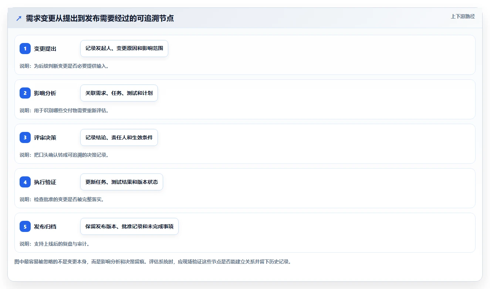Click the step number 2 badge

(x=25, y=93)
